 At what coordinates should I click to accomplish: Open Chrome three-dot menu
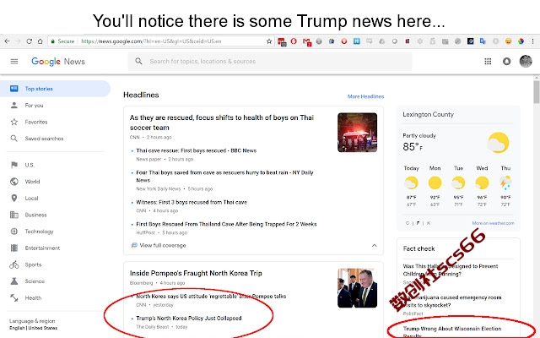tap(532, 41)
